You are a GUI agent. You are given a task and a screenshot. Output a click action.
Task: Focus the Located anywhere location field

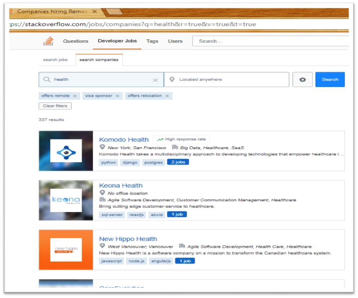(227, 80)
